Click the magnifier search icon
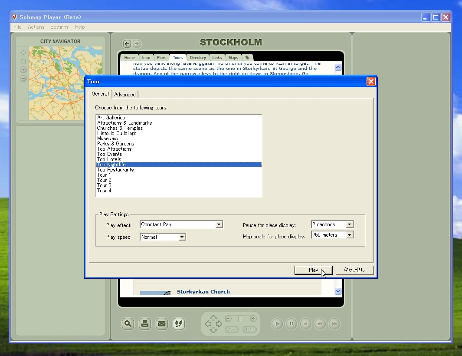This screenshot has width=462, height=356. click(x=128, y=324)
